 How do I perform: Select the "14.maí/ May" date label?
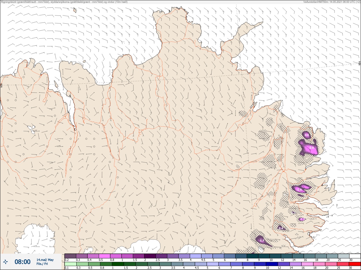pos(45,260)
